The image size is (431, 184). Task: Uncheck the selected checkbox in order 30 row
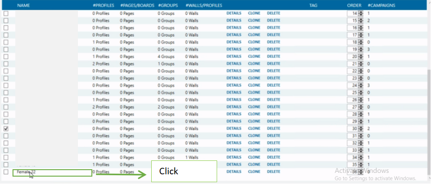(6, 129)
